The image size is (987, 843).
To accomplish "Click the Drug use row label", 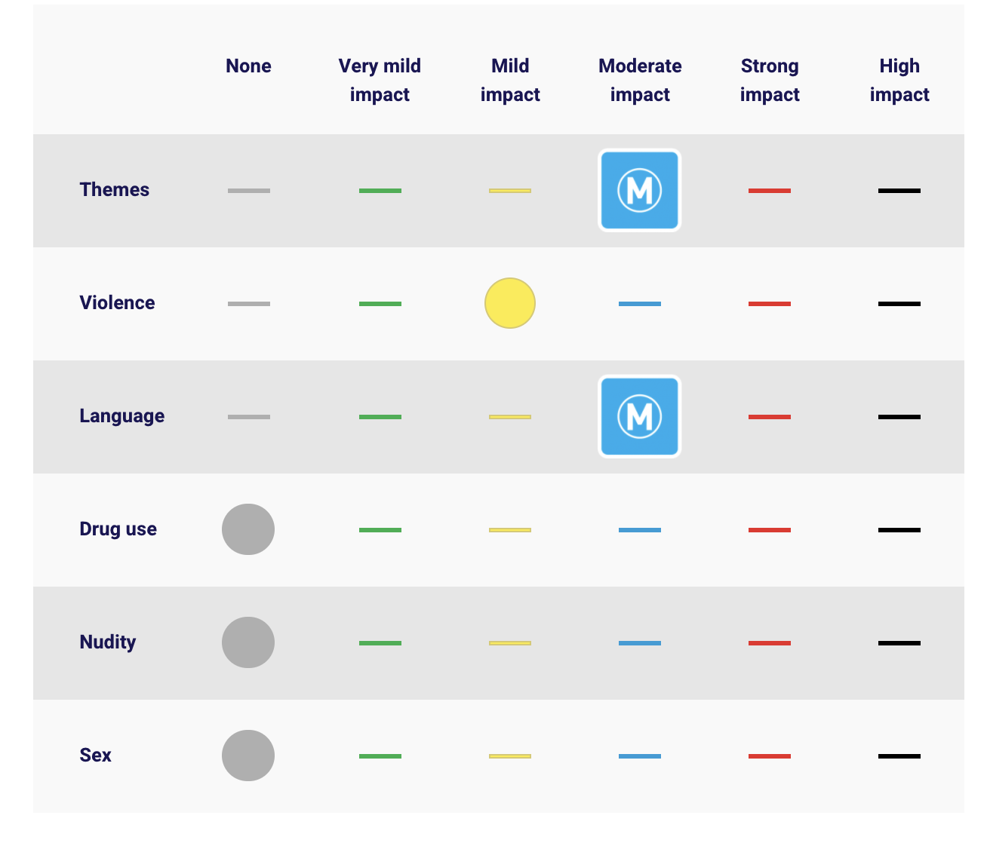I will [118, 529].
